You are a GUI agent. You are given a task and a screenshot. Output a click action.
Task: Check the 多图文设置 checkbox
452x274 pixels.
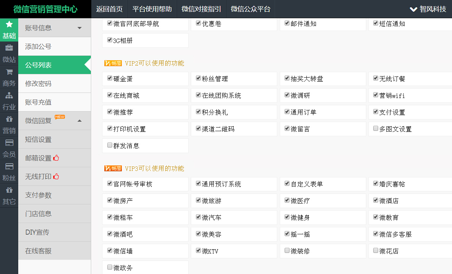(x=376, y=129)
